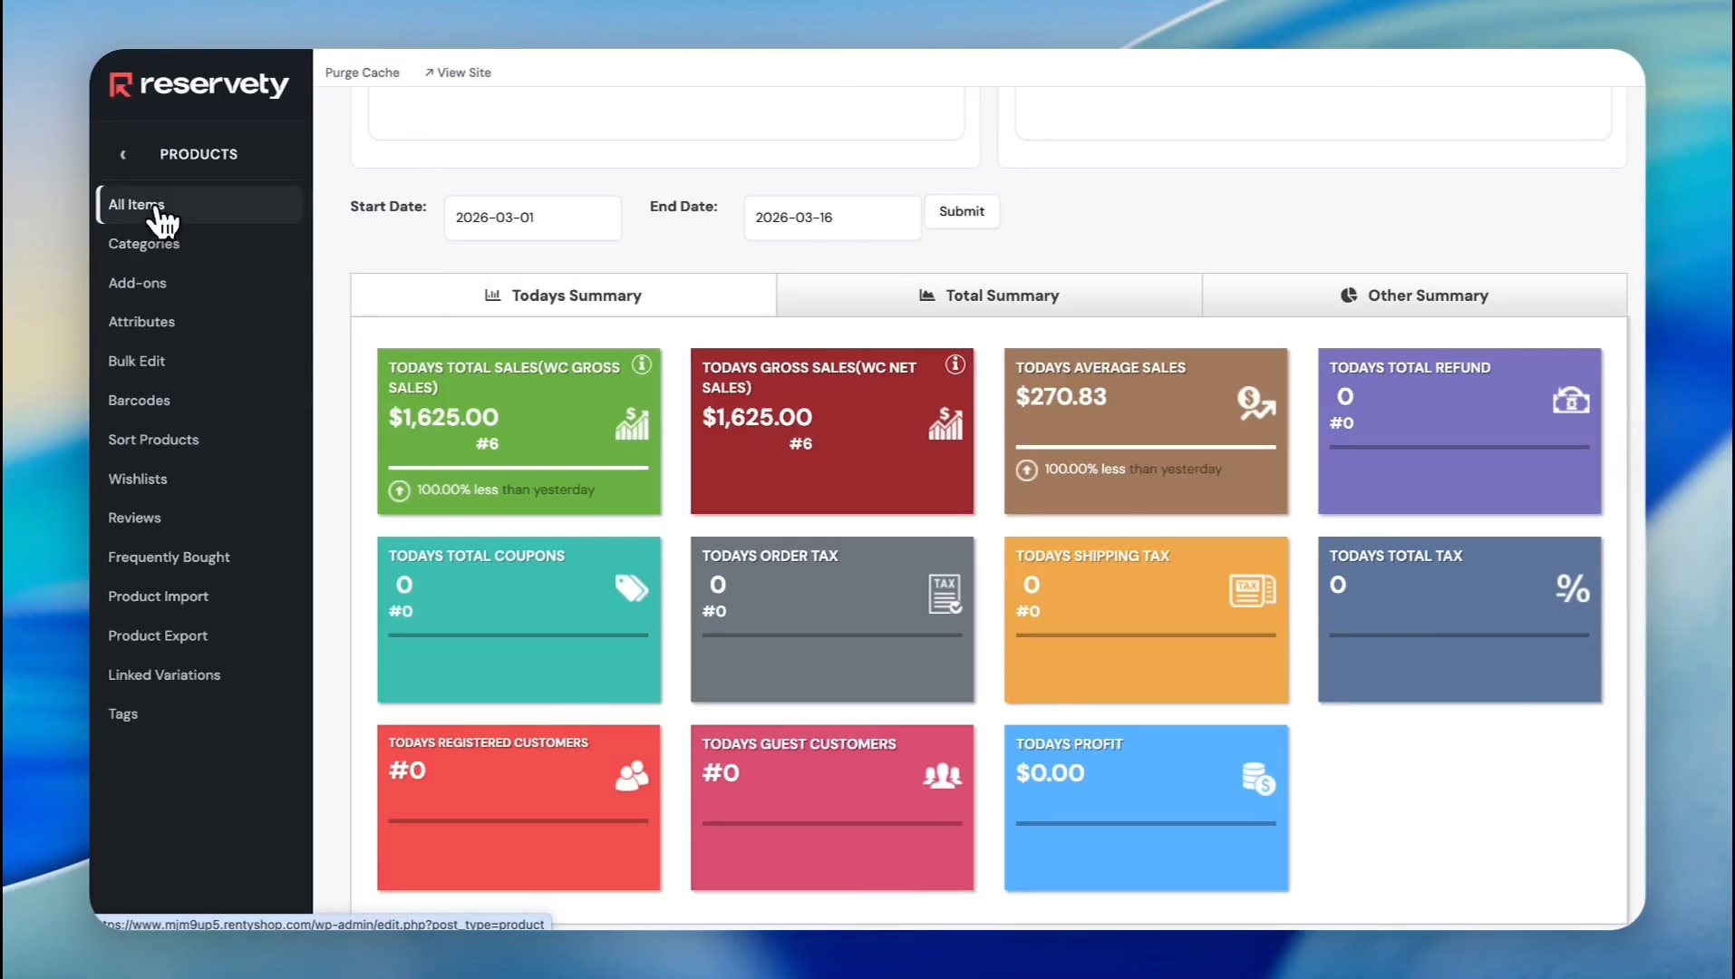The height and width of the screenshot is (979, 1735).
Task: Click the Todays Total Refund card title
Action: click(1410, 368)
